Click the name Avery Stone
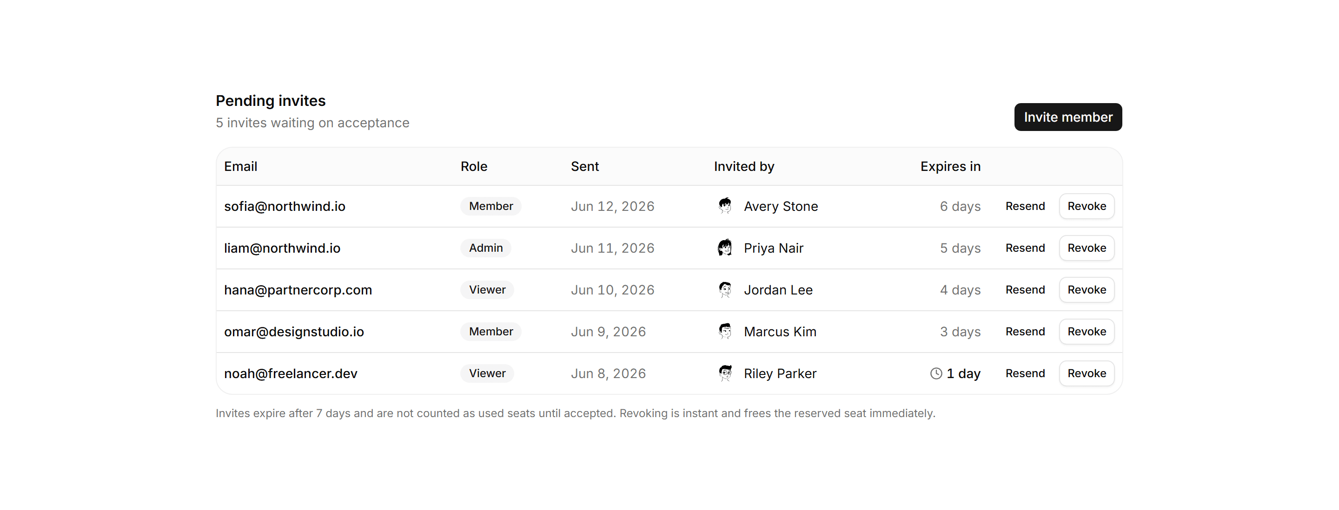The width and height of the screenshot is (1339, 510). point(781,206)
